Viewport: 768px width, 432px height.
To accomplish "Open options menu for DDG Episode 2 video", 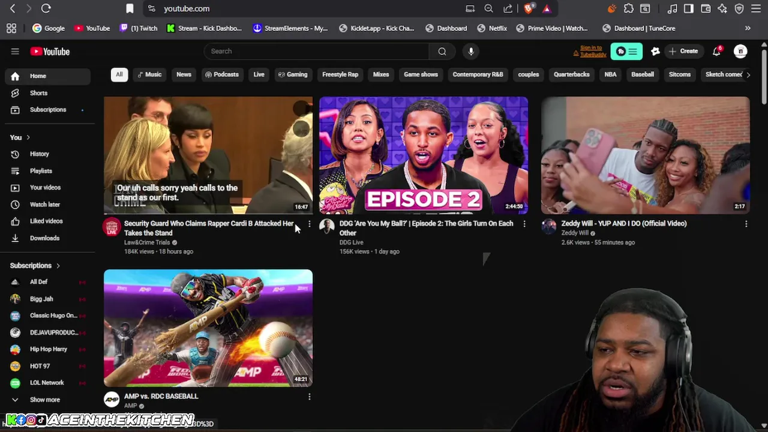I will click(524, 224).
